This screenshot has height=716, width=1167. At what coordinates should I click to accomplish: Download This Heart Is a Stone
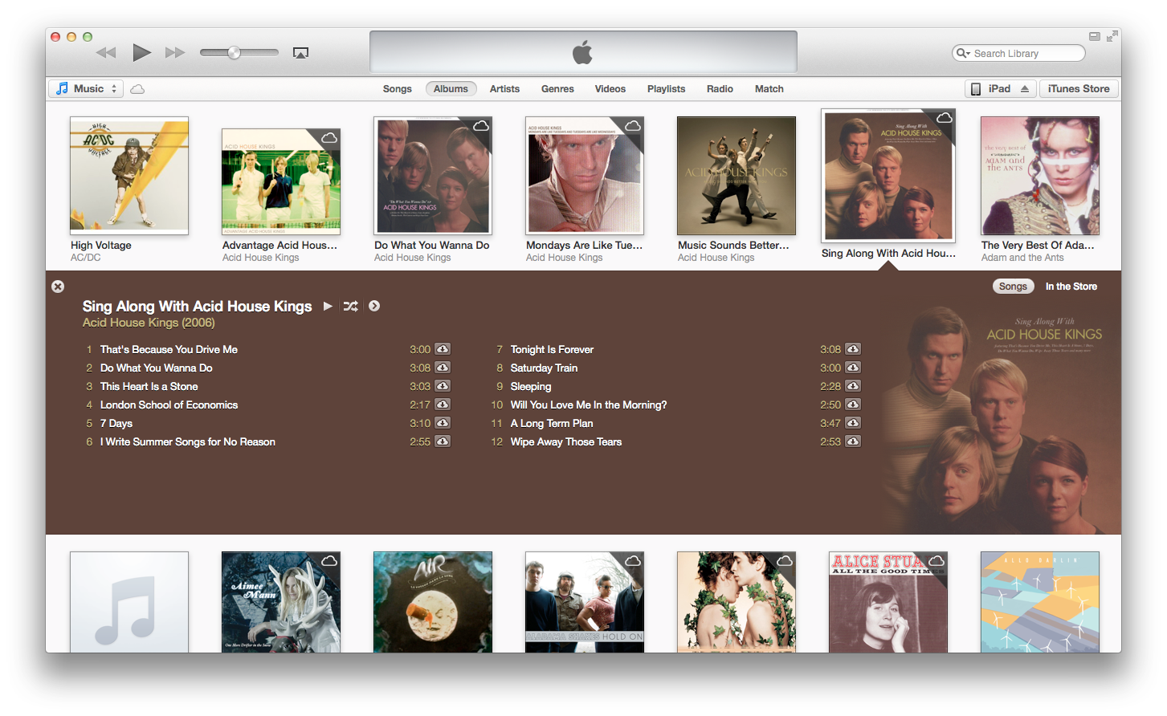point(443,386)
